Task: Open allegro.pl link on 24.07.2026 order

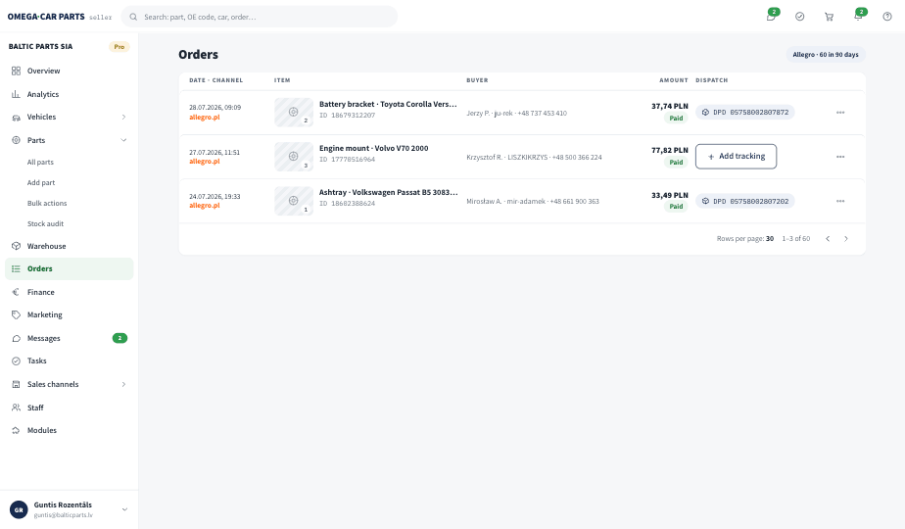Action: (205, 206)
